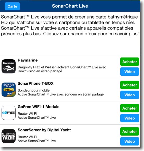Open the SonarServer Digital Yacht Video
This screenshot has height=151, width=144.
[130, 141]
